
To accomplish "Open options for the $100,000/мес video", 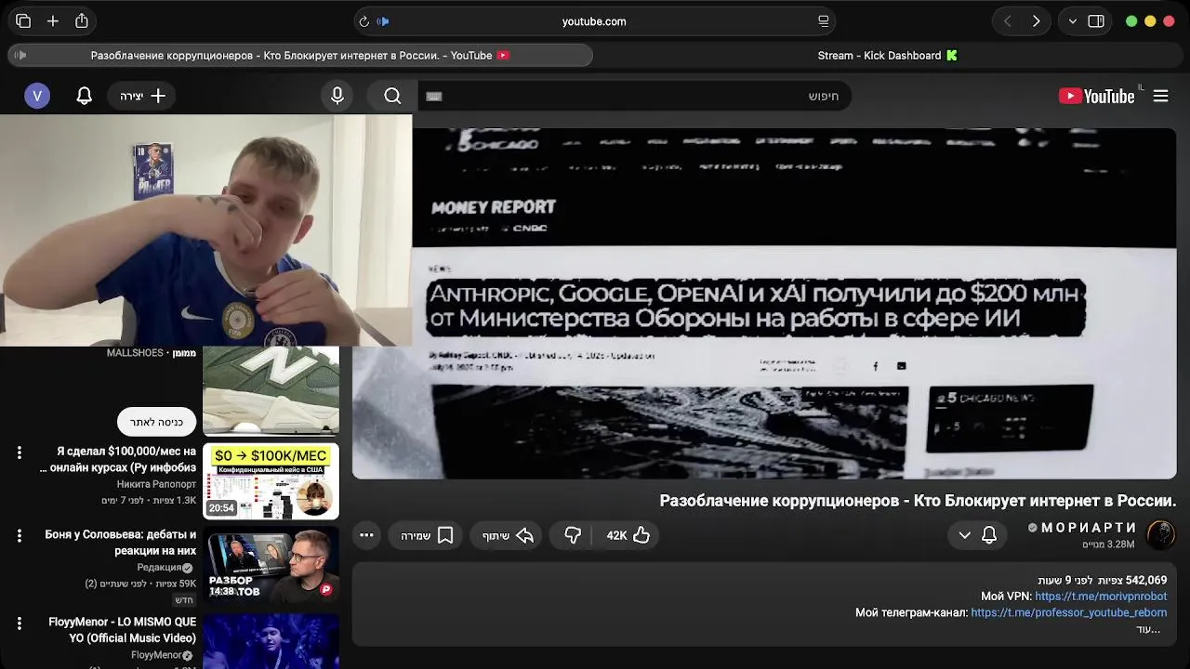I will tap(19, 453).
